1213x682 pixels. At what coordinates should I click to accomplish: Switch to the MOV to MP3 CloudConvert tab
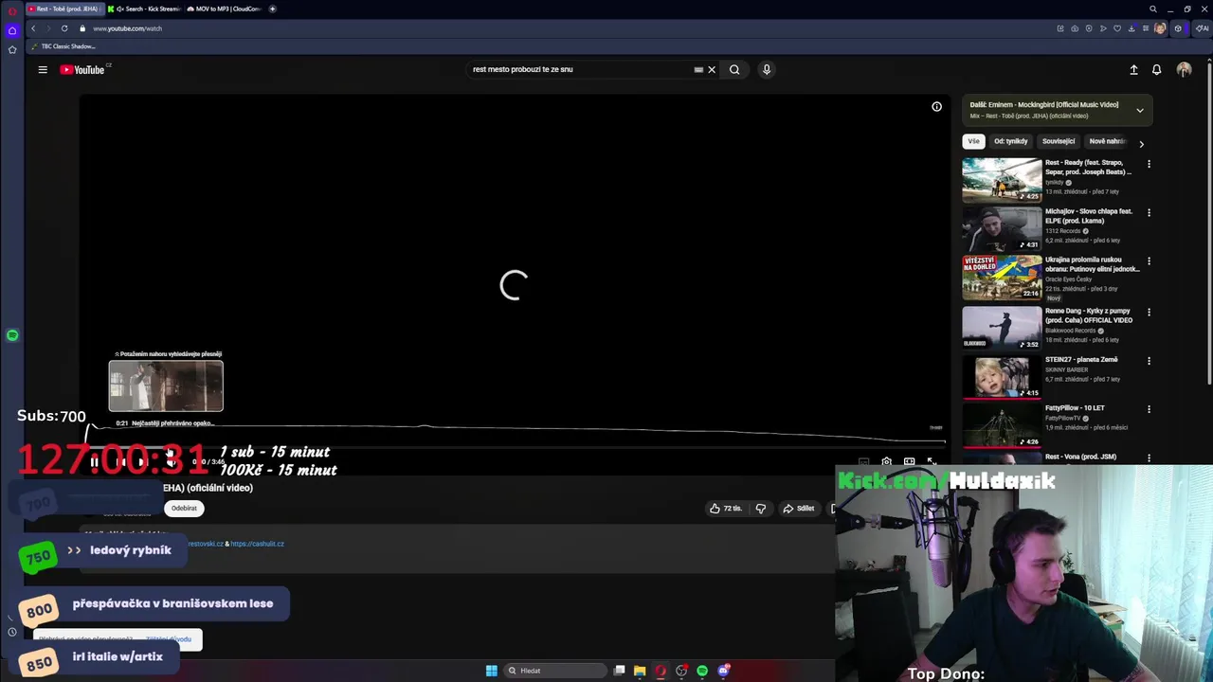click(224, 9)
